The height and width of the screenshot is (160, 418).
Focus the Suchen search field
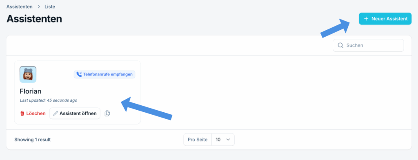(x=368, y=45)
